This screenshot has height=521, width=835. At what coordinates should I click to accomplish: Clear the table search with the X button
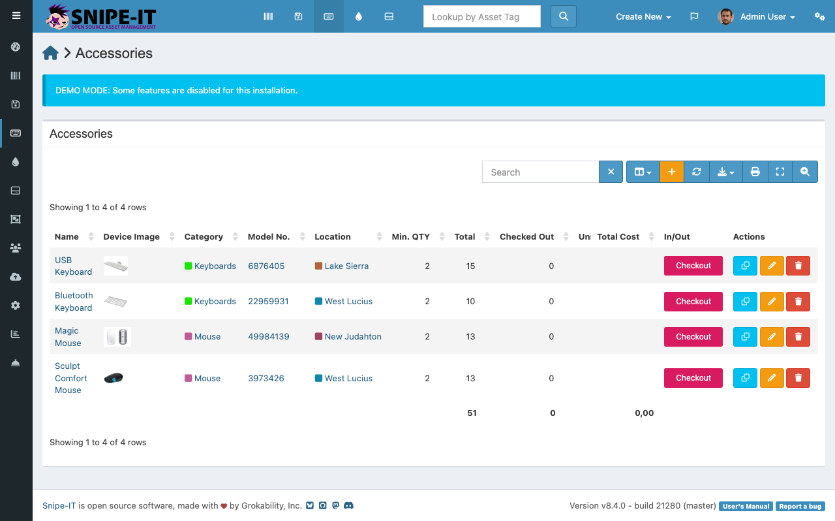coord(611,172)
